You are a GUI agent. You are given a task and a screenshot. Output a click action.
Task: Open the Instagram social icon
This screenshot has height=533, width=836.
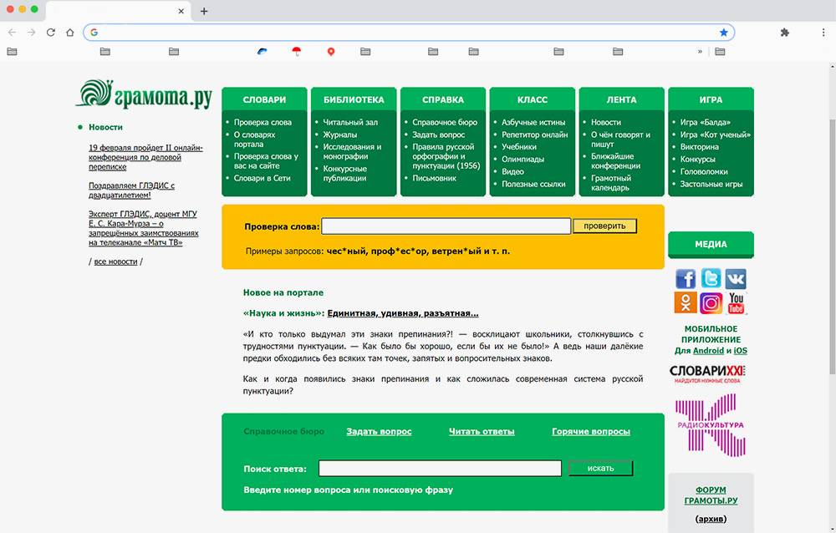click(711, 302)
